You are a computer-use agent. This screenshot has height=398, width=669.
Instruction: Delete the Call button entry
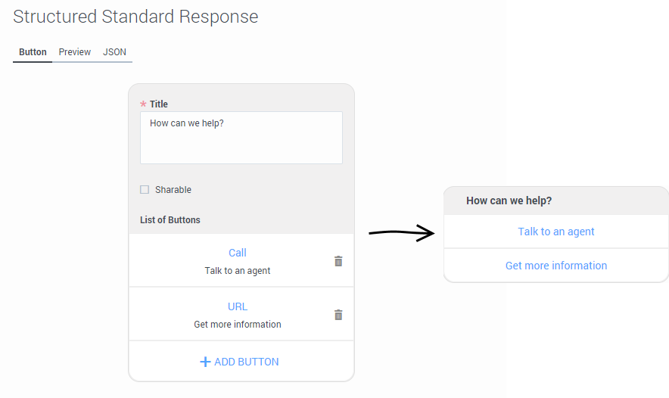(x=338, y=261)
